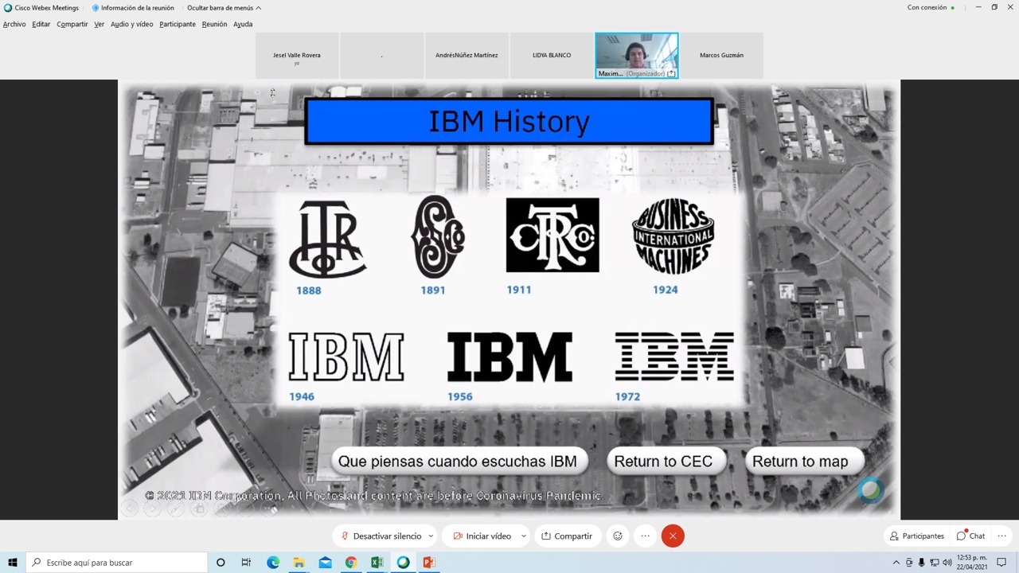
Task: Click the Con conexión status indicator
Action: click(x=931, y=8)
